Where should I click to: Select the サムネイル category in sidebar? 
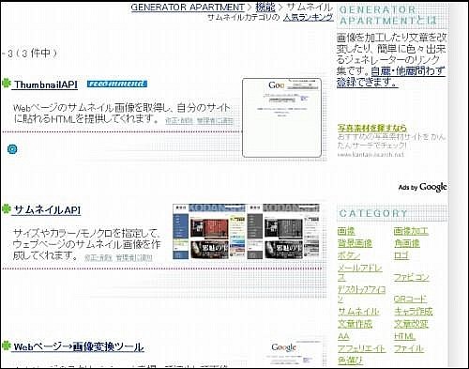point(358,312)
